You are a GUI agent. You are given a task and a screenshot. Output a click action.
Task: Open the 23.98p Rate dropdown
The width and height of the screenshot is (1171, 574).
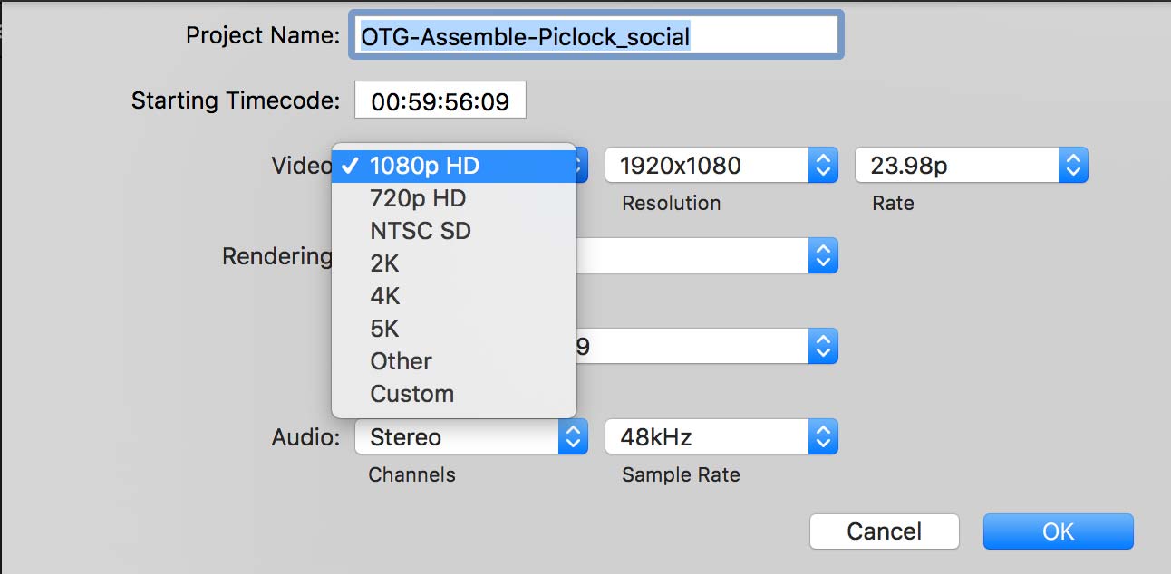pos(972,166)
